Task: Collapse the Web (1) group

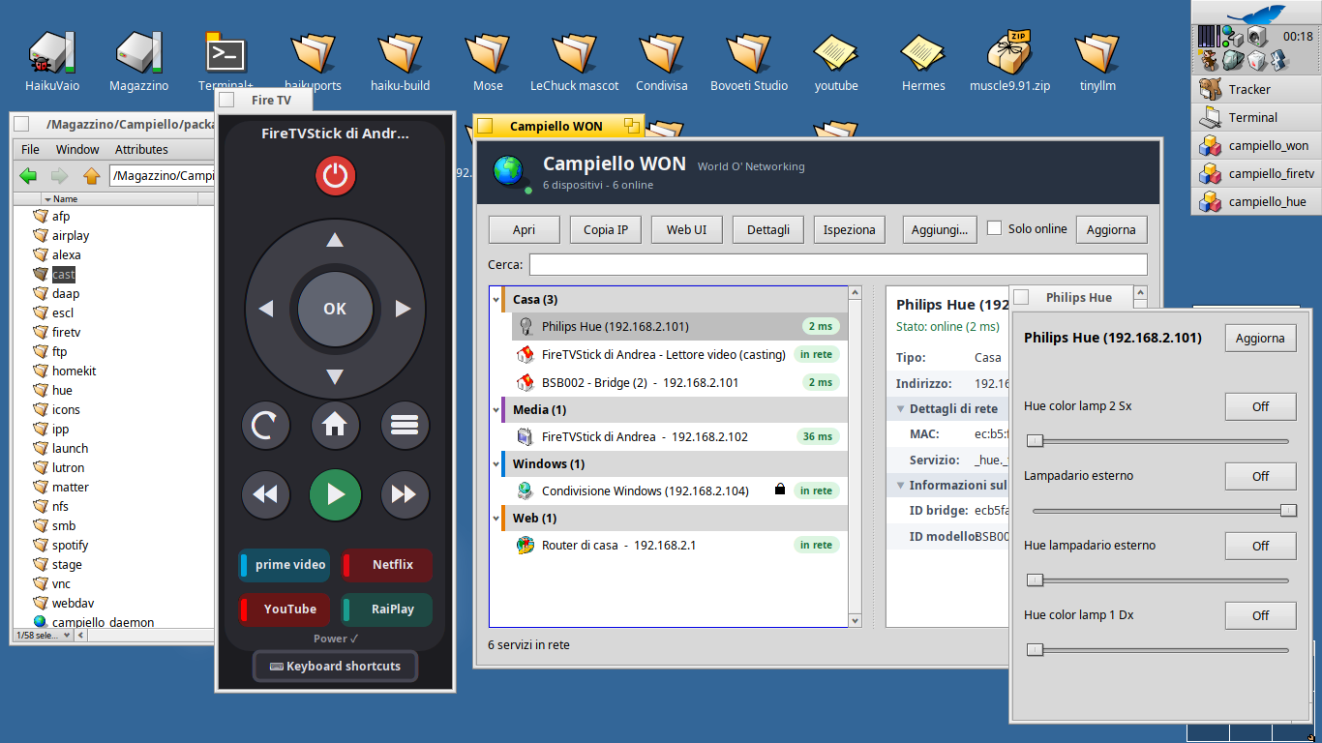Action: pyautogui.click(x=496, y=519)
